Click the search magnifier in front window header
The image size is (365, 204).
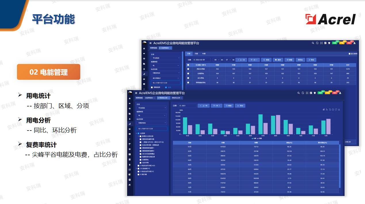coord(299,93)
